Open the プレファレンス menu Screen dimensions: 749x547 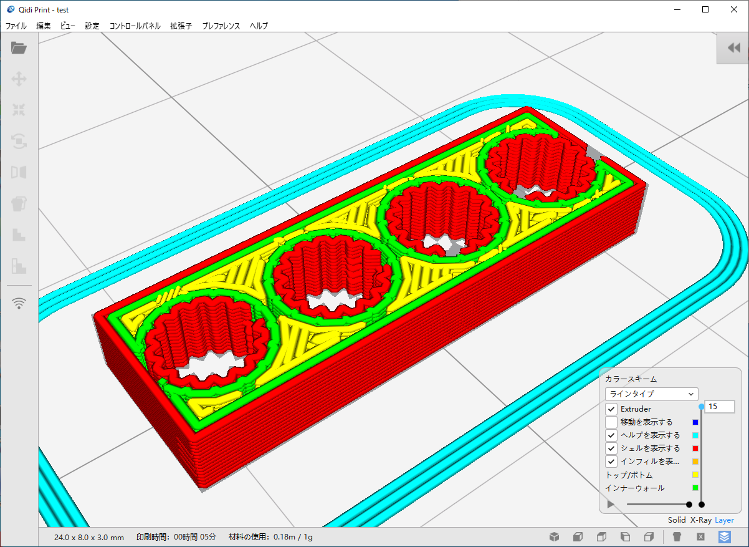221,26
